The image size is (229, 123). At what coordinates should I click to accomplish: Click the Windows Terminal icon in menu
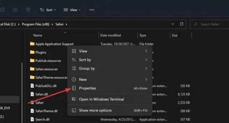coord(74,99)
